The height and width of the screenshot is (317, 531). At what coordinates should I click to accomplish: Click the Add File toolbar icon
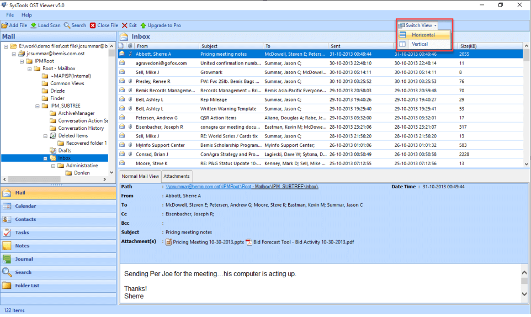[4, 25]
